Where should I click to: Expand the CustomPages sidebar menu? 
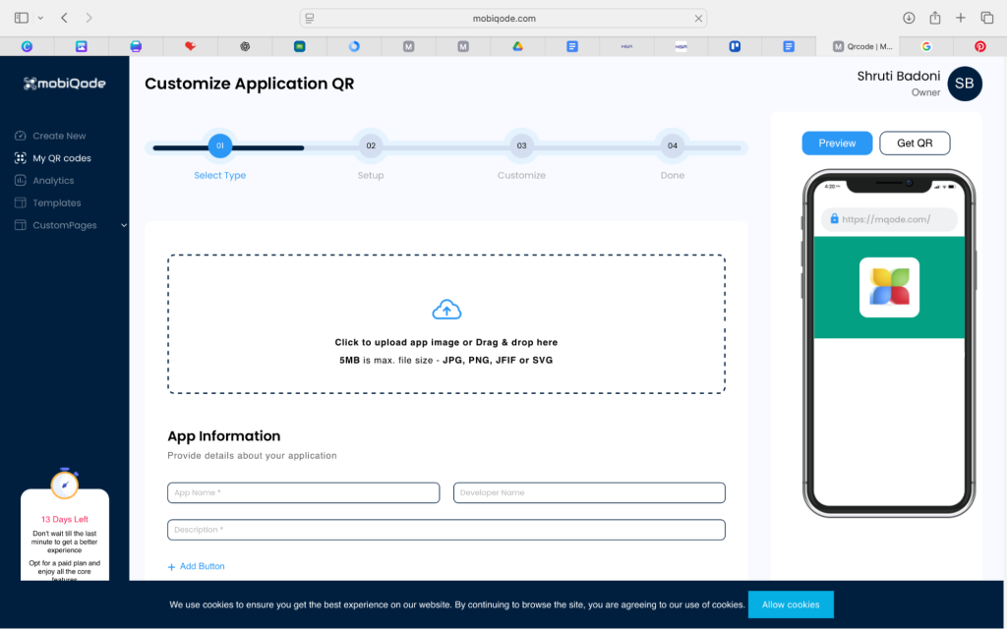[x=123, y=225]
